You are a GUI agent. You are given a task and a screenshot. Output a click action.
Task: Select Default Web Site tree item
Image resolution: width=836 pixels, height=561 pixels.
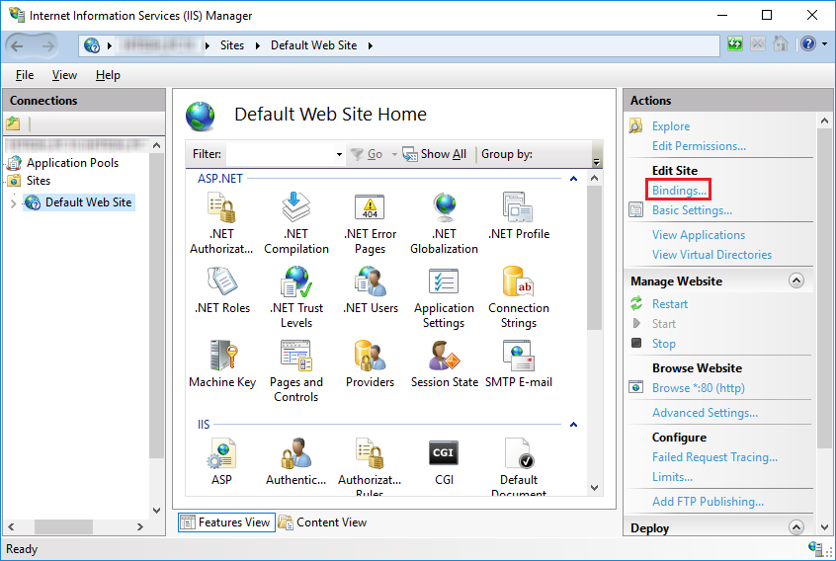79,202
